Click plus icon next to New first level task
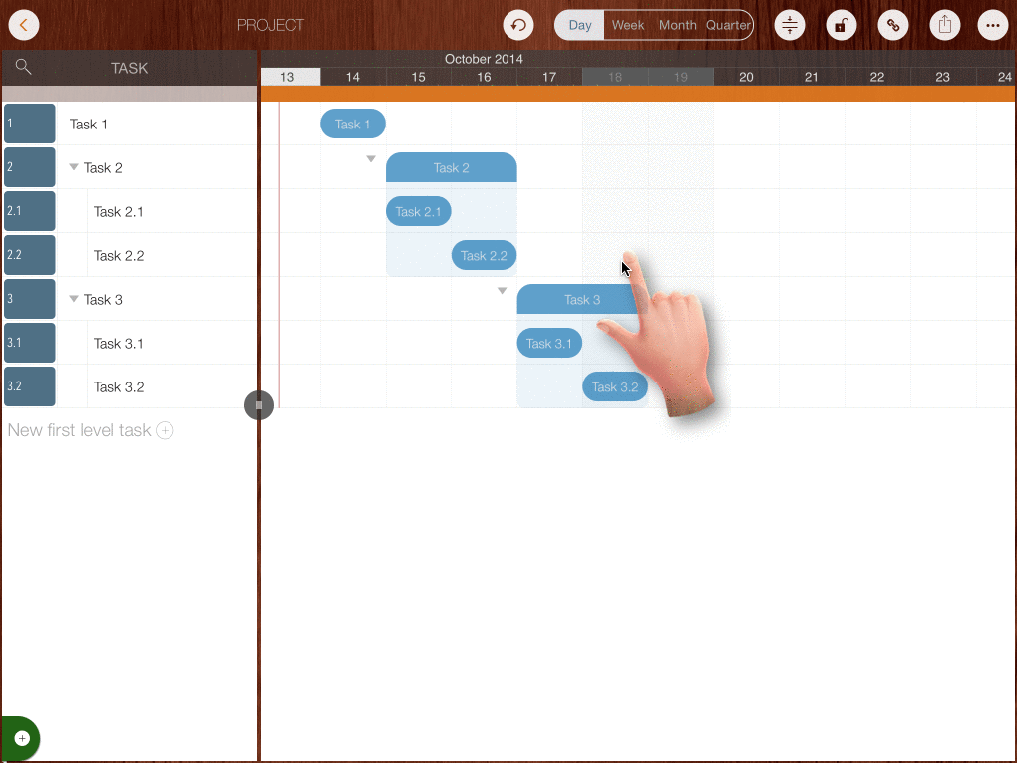This screenshot has width=1017, height=763. pos(165,430)
